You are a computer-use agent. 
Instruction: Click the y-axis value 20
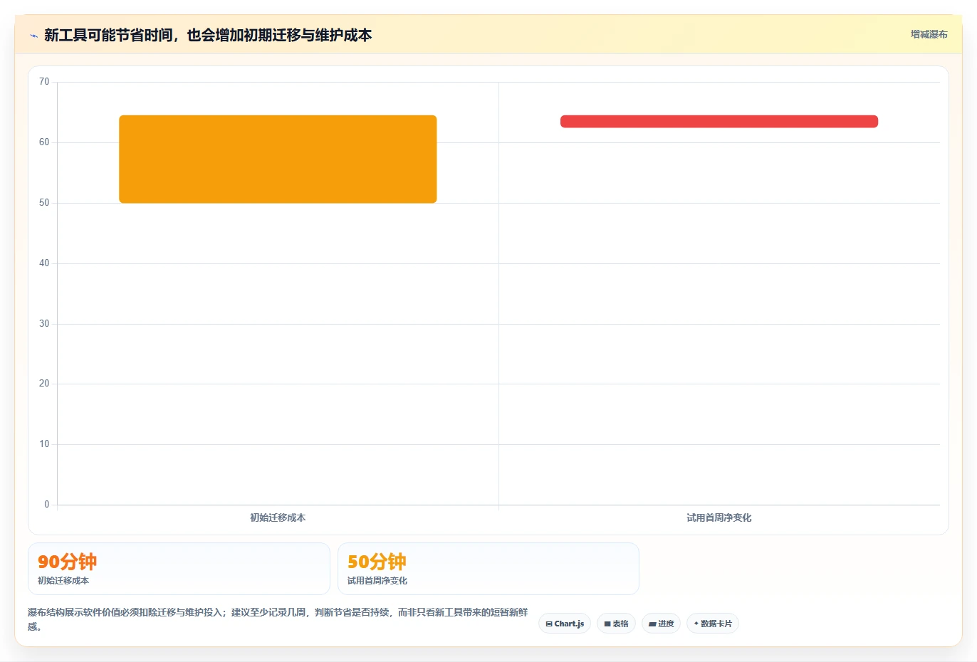(x=44, y=384)
